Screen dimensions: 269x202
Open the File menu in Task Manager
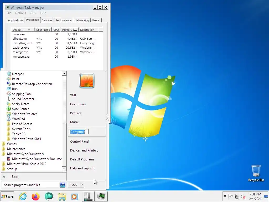click(x=9, y=13)
